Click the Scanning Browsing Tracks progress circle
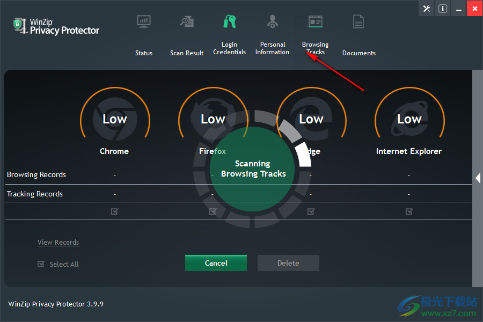 coord(252,169)
